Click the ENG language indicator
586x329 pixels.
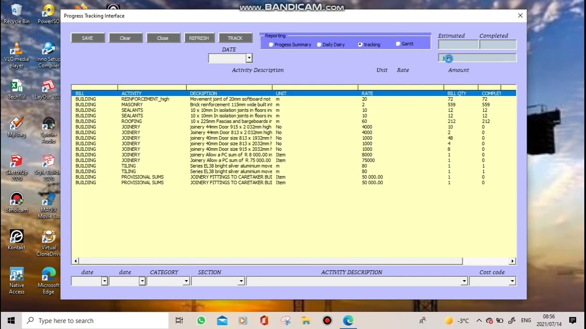click(526, 320)
